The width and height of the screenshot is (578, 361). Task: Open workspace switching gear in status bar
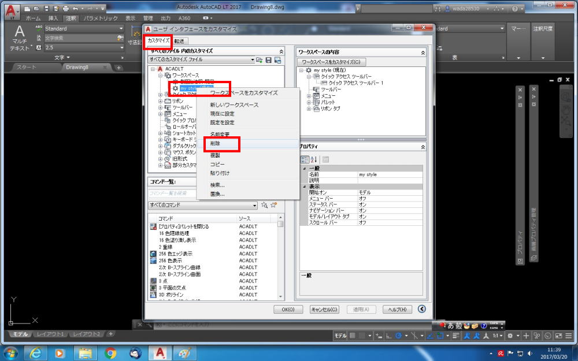tap(510, 336)
